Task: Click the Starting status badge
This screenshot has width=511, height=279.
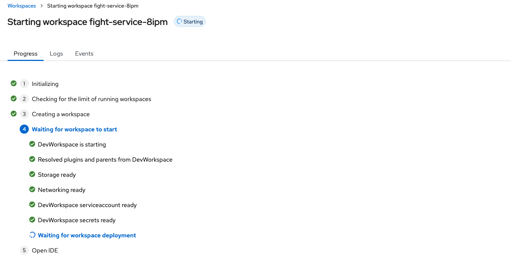Action: click(190, 22)
